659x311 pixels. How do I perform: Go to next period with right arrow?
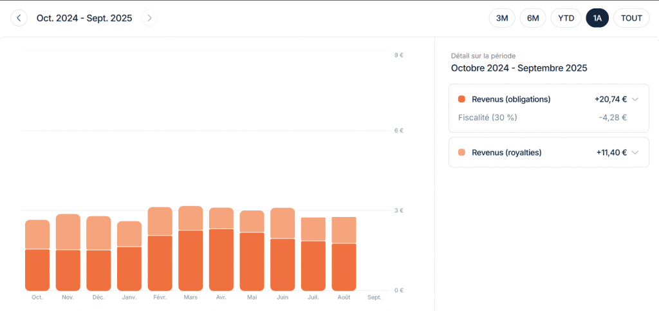point(149,18)
